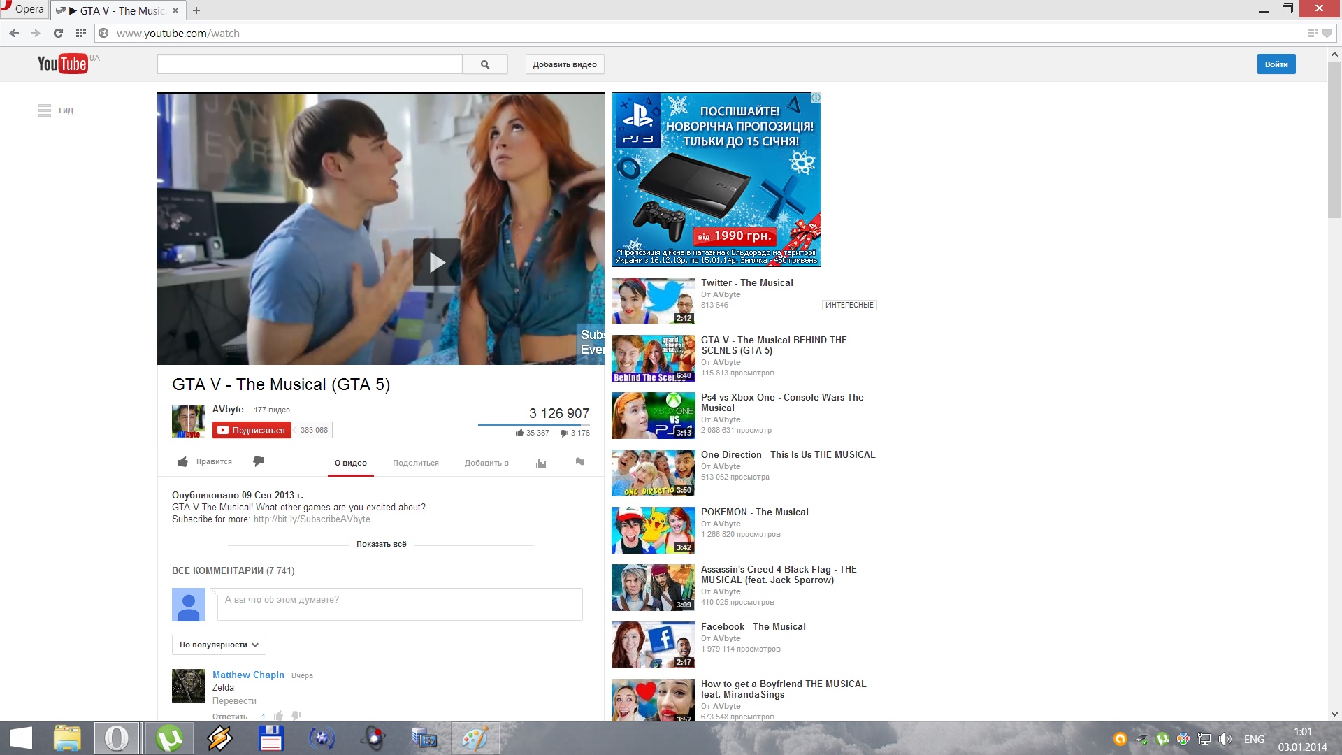Toggle subscription with Подписаться button
This screenshot has width=1342, height=755.
point(252,430)
